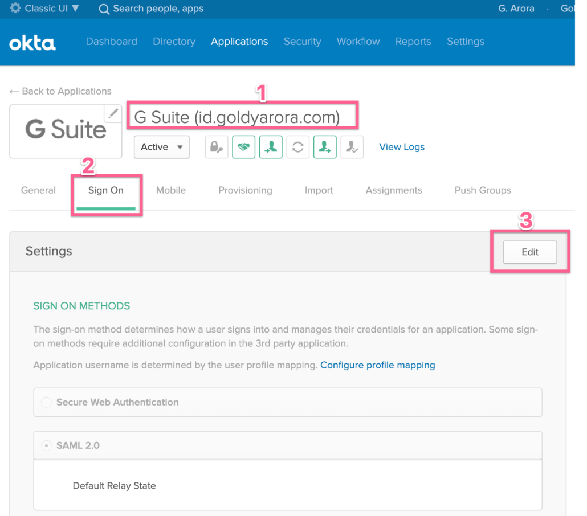The height and width of the screenshot is (516, 587).
Task: Click the search magnifier icon
Action: tap(104, 9)
